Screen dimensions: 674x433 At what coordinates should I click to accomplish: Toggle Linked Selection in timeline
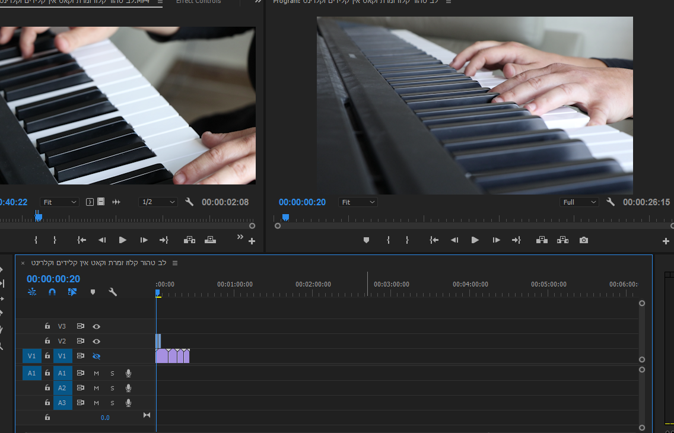pos(72,292)
